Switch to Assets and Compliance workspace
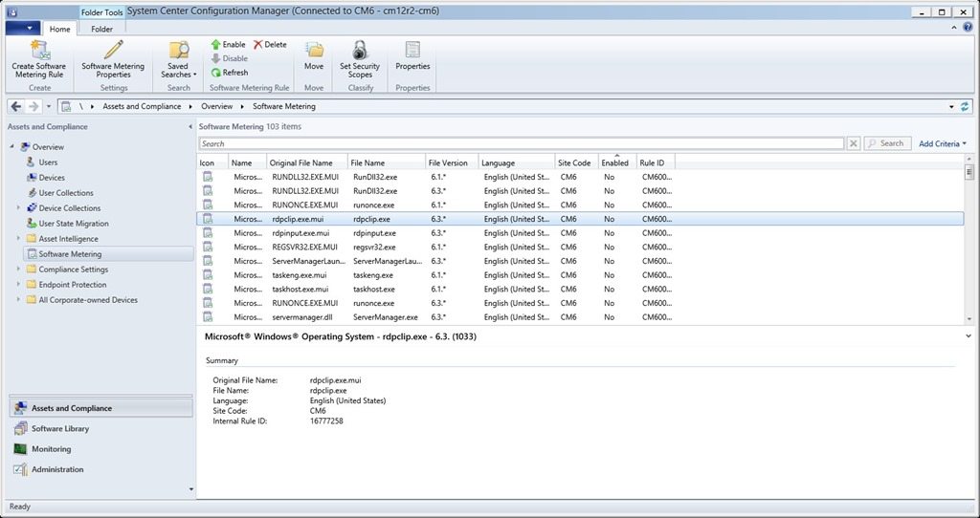This screenshot has width=980, height=518. pyautogui.click(x=100, y=408)
